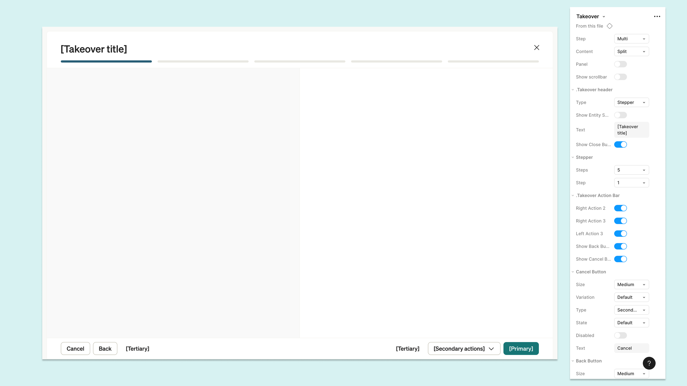Click the Back button in action bar

click(105, 348)
